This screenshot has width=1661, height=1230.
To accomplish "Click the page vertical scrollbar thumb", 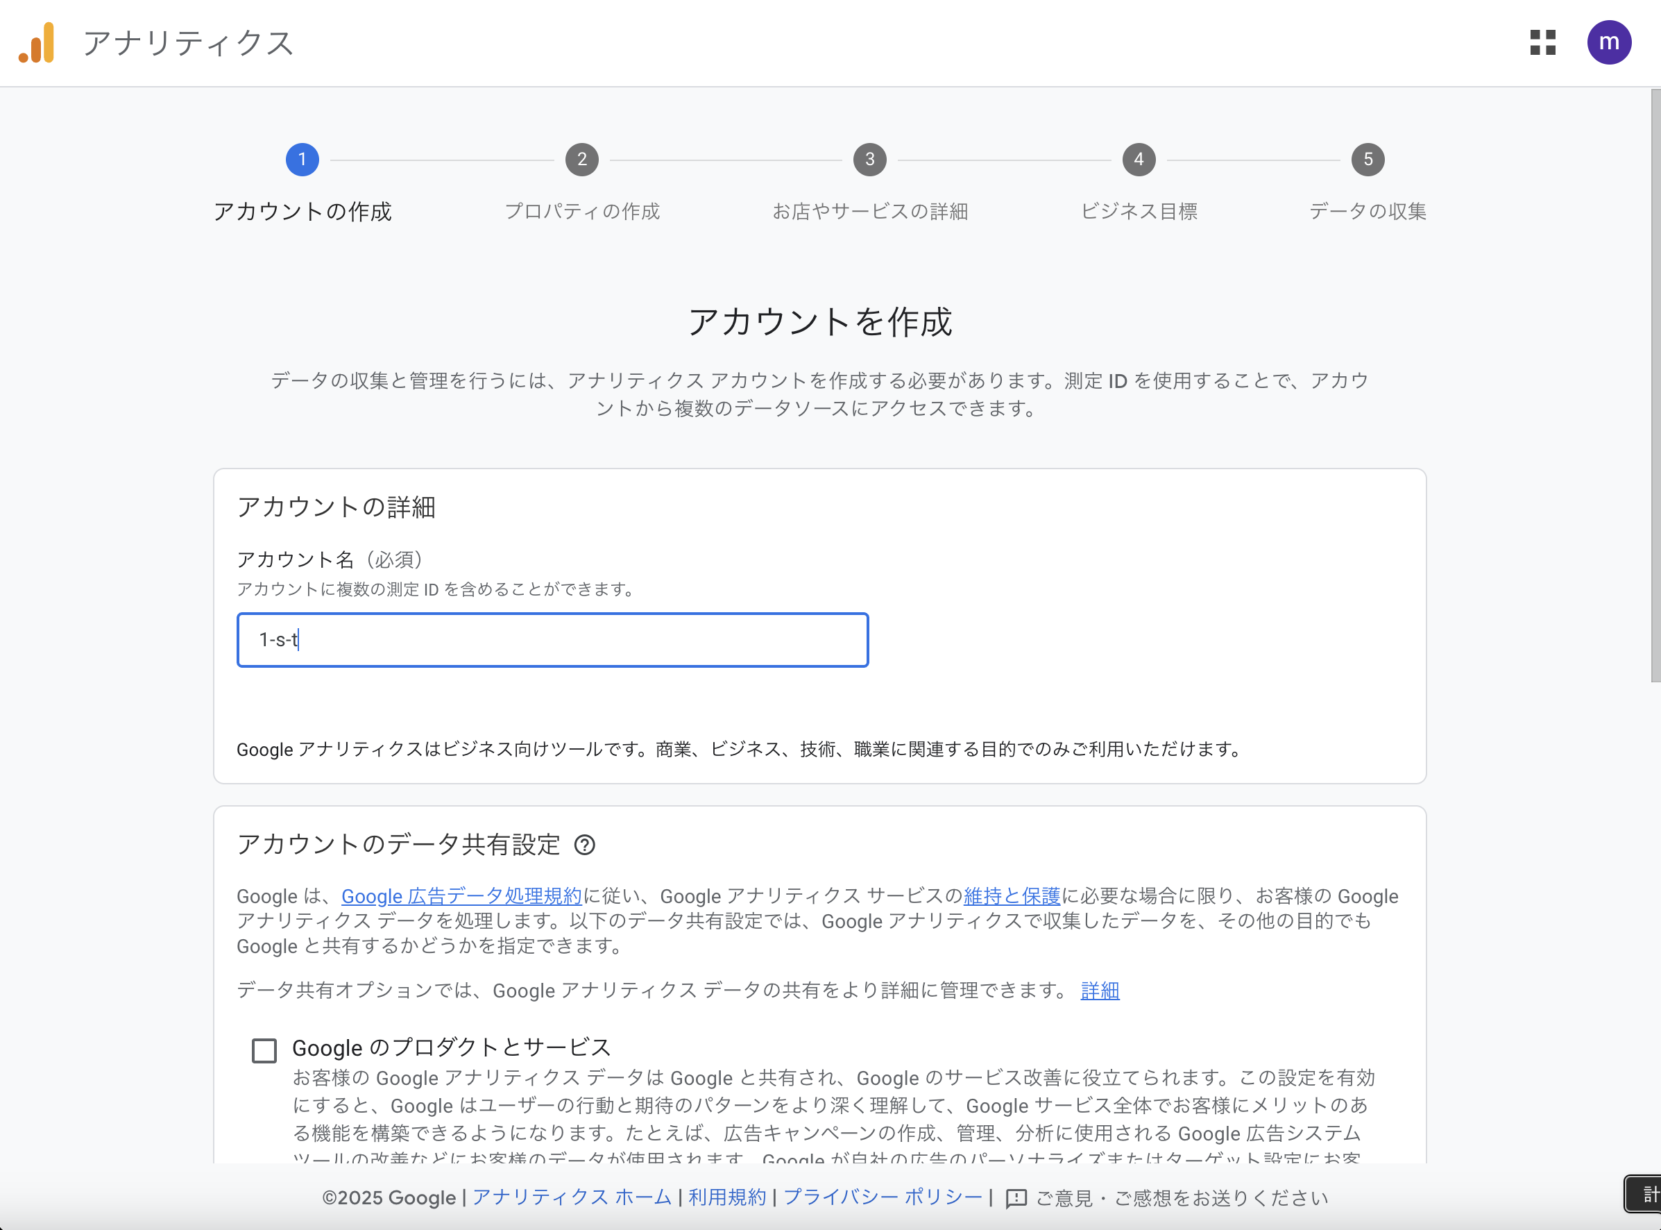I will point(1655,385).
